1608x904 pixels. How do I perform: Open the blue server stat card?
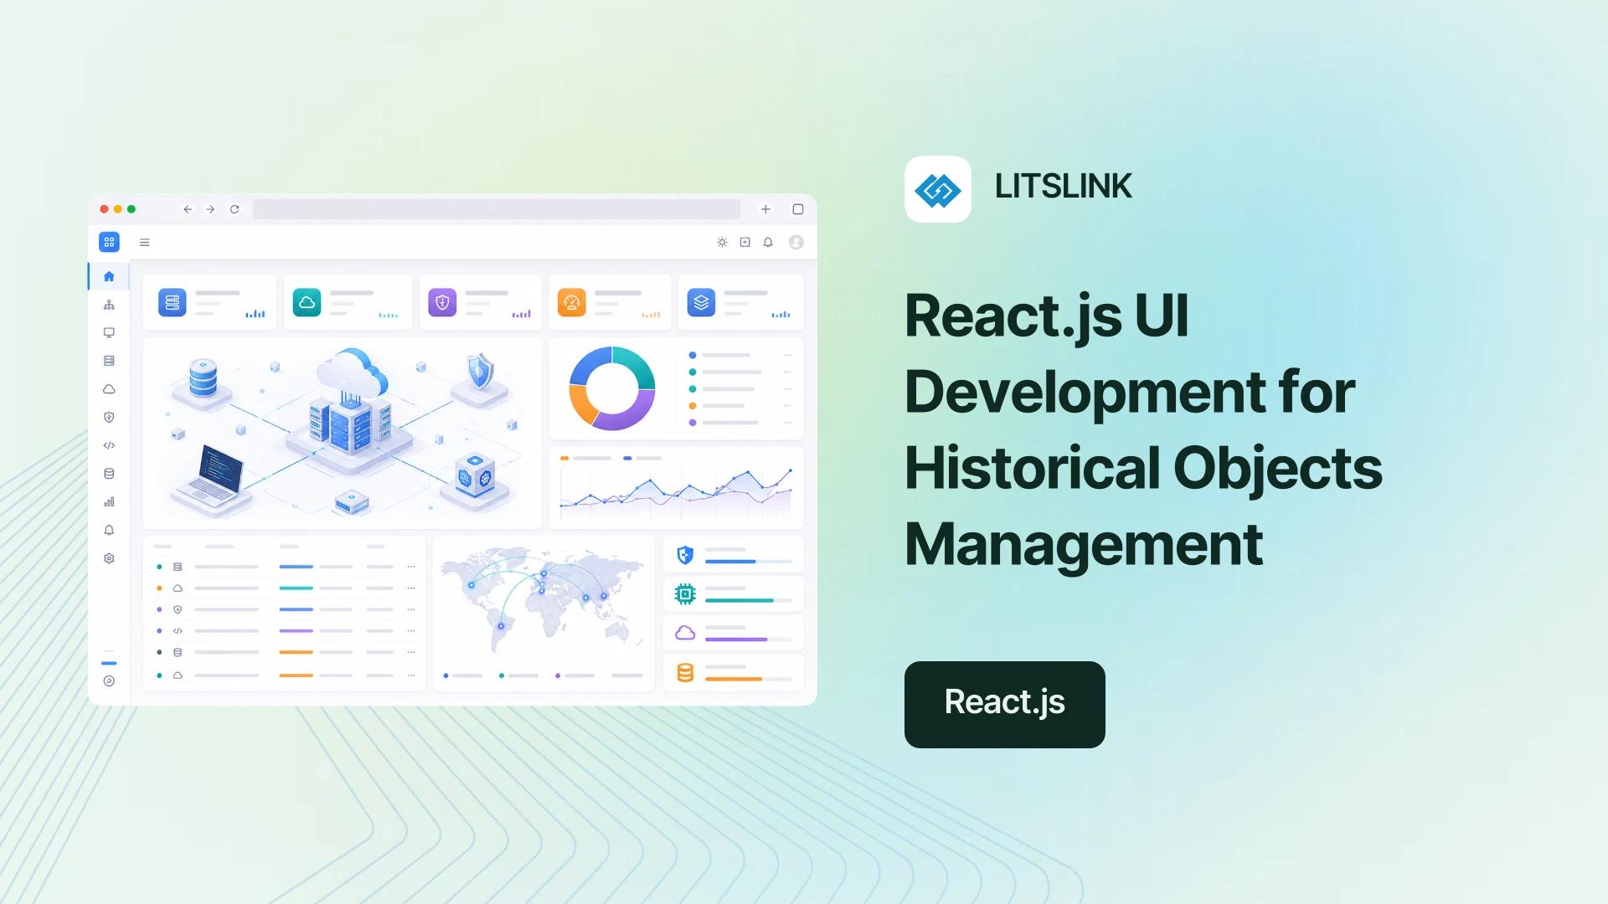tap(209, 302)
